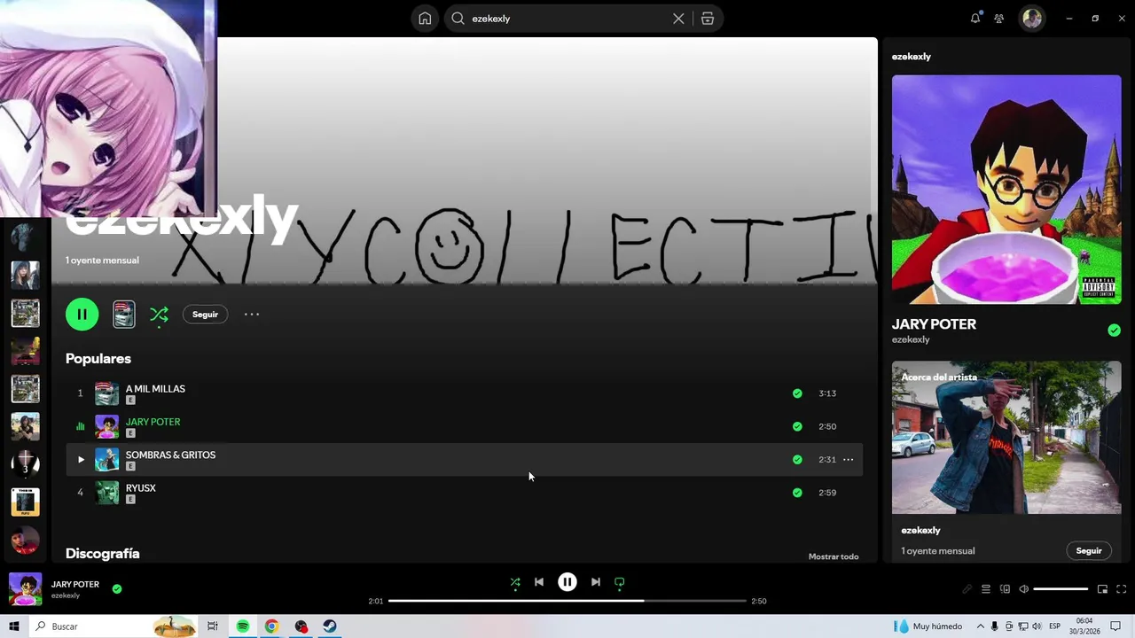The width and height of the screenshot is (1135, 638).
Task: Open the Windows Start menu
Action: pos(14,626)
